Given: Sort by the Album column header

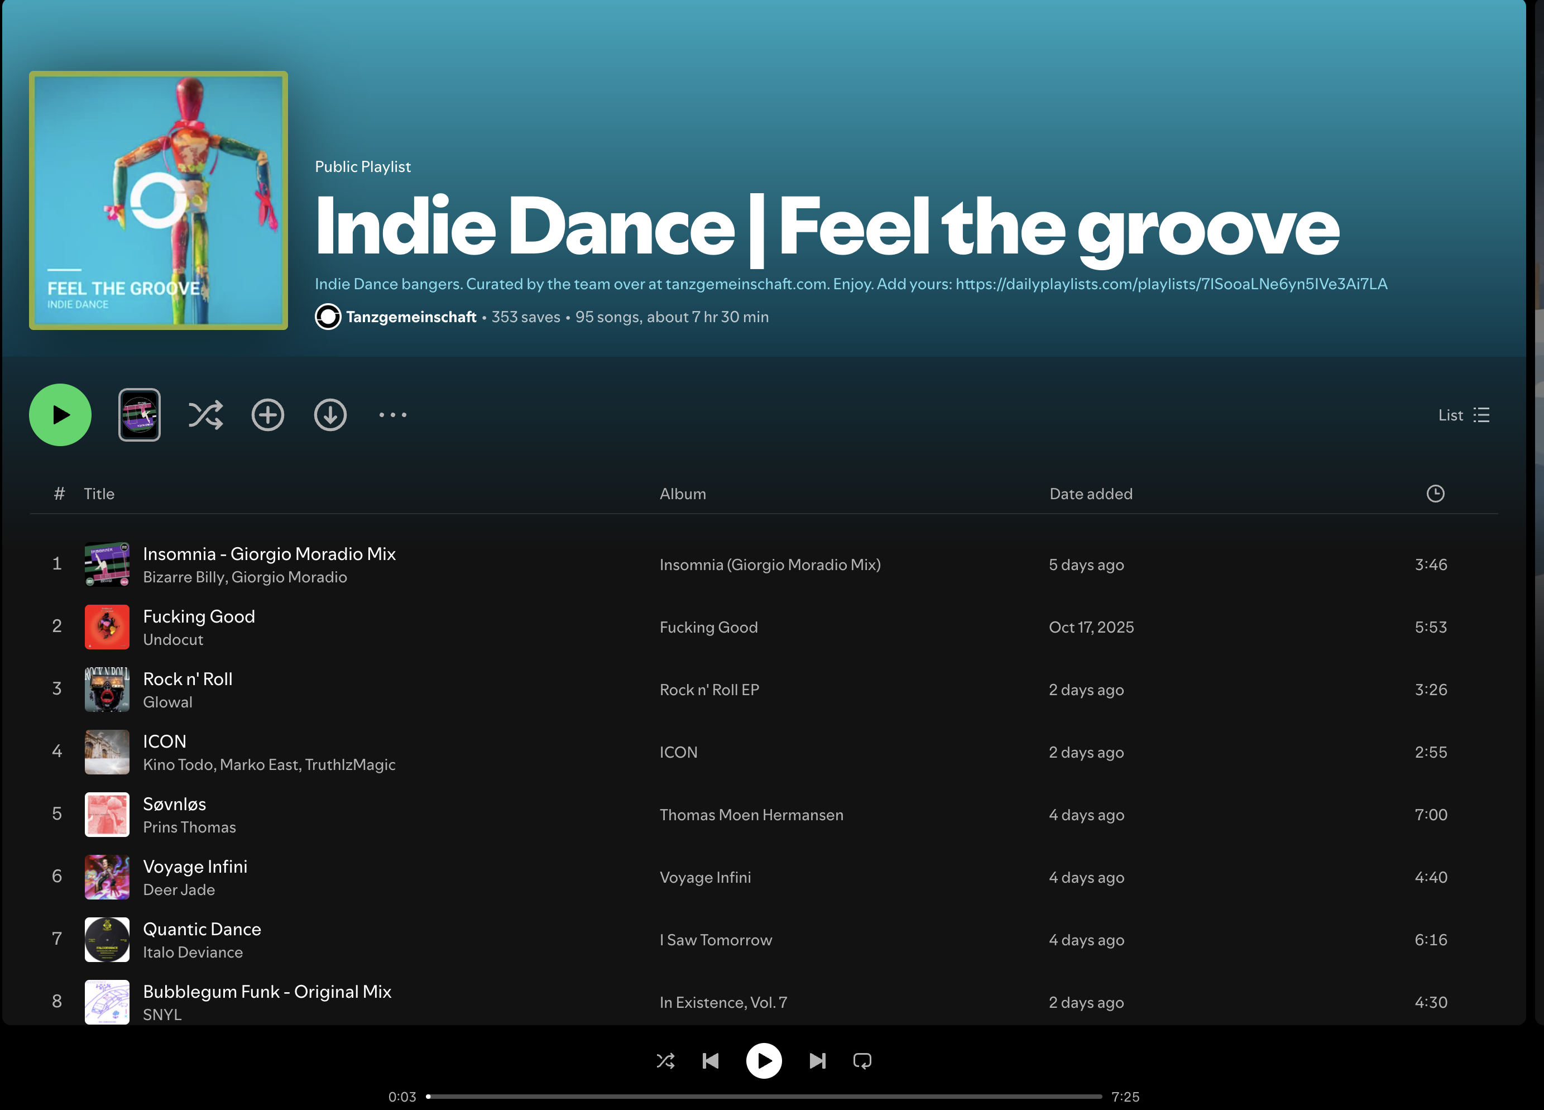Looking at the screenshot, I should (x=682, y=494).
